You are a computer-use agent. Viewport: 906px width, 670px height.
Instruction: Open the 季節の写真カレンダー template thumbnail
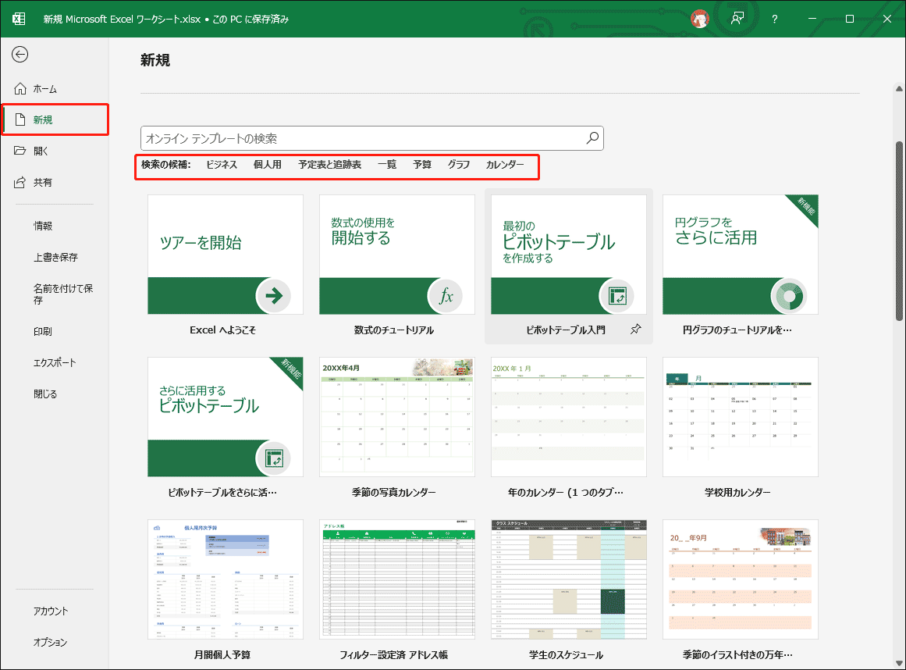point(397,416)
